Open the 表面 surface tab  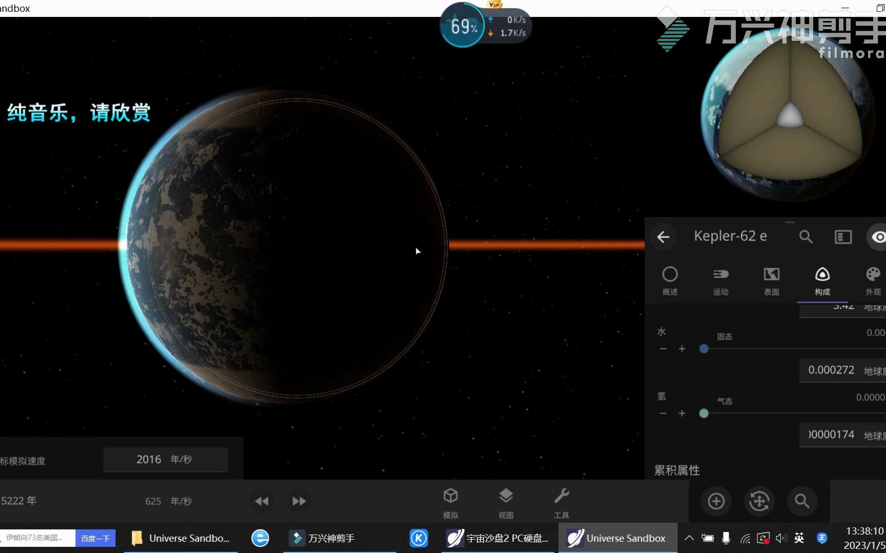pyautogui.click(x=771, y=281)
